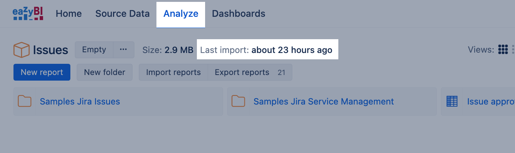
Task: Click Import reports button
Action: [x=173, y=72]
